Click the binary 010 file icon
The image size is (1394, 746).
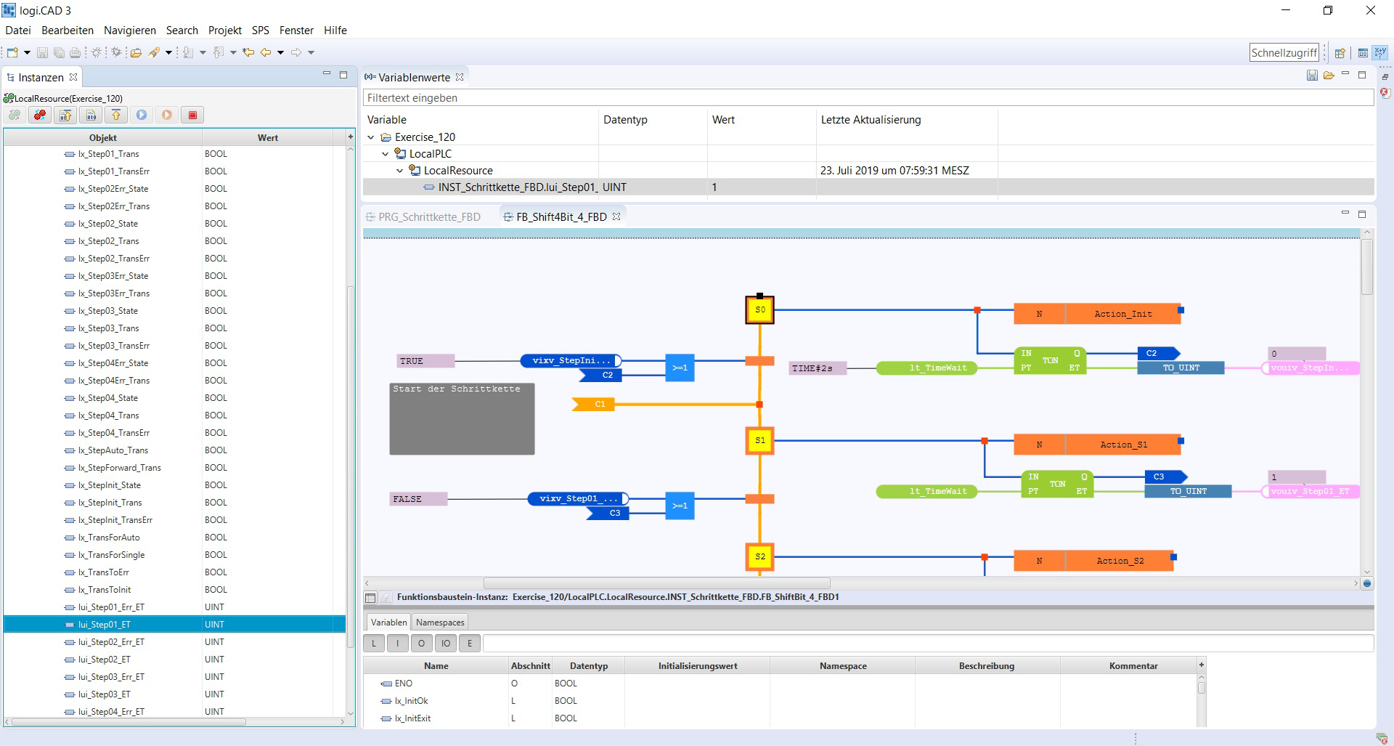point(91,115)
